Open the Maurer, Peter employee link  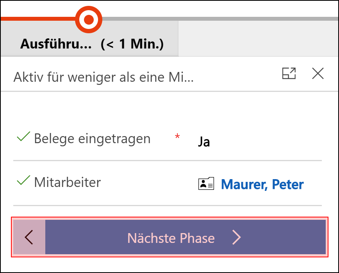point(262,184)
